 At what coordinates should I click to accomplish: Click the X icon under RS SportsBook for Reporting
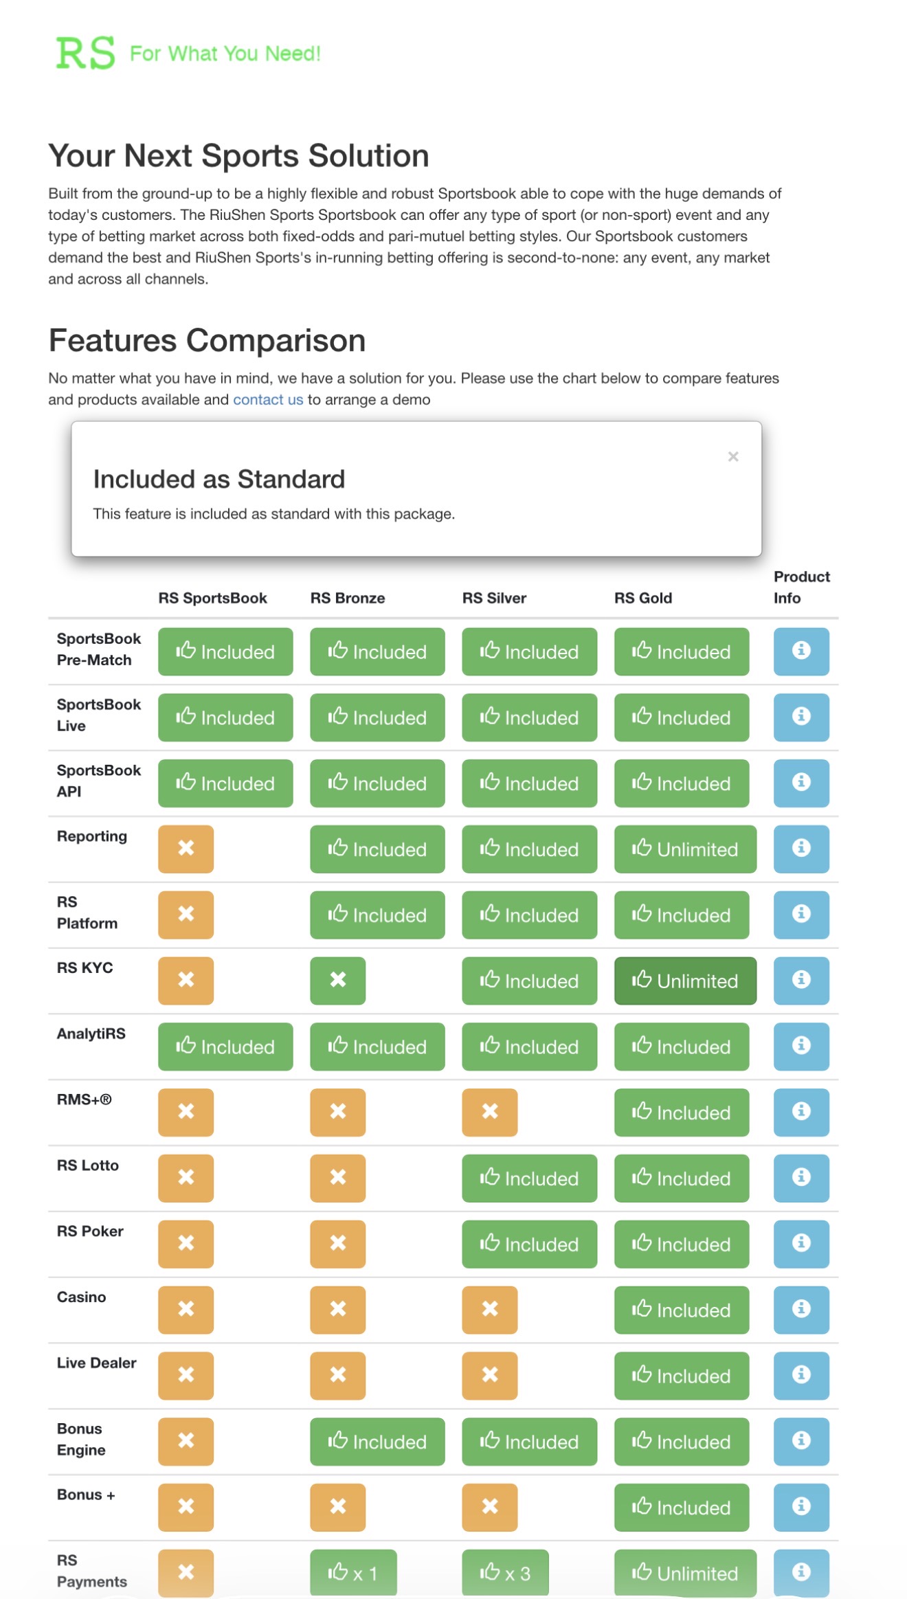186,849
